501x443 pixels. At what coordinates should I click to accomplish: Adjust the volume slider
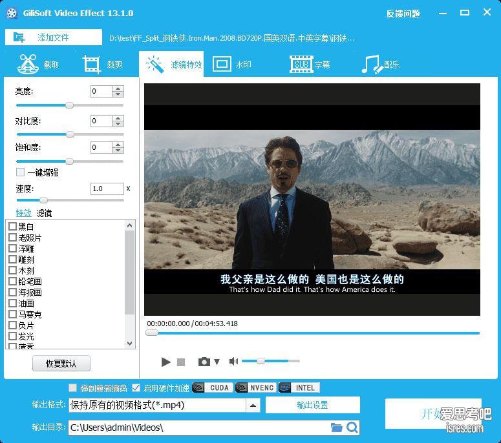271,361
